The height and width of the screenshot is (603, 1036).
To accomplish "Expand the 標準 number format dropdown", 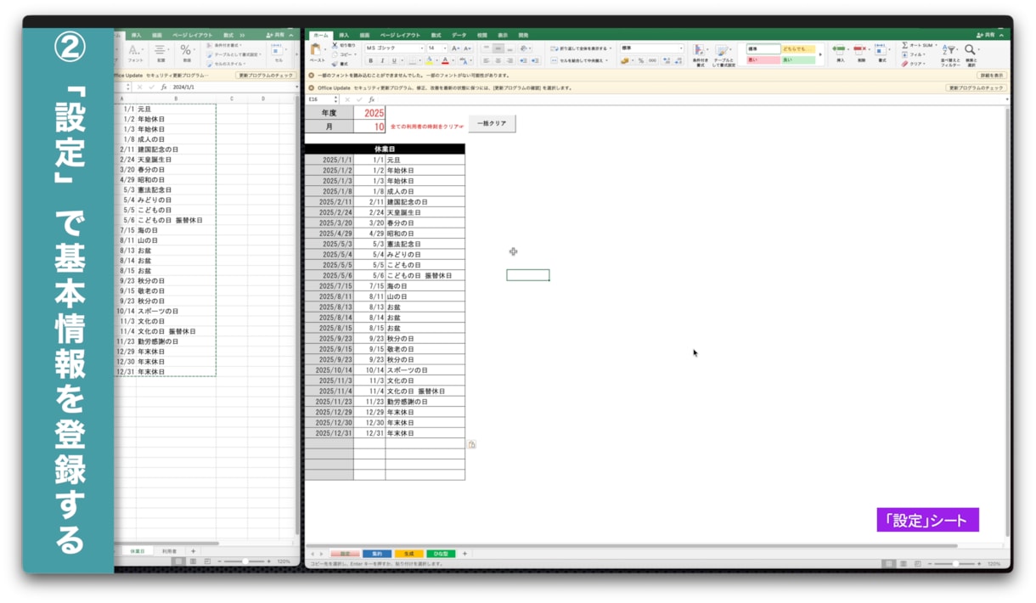I will (651, 48).
